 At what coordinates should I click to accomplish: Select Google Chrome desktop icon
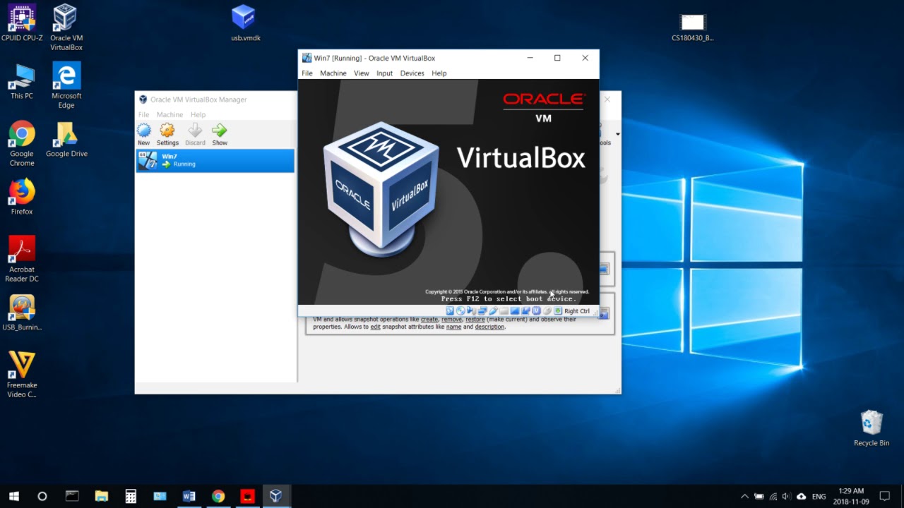point(22,144)
